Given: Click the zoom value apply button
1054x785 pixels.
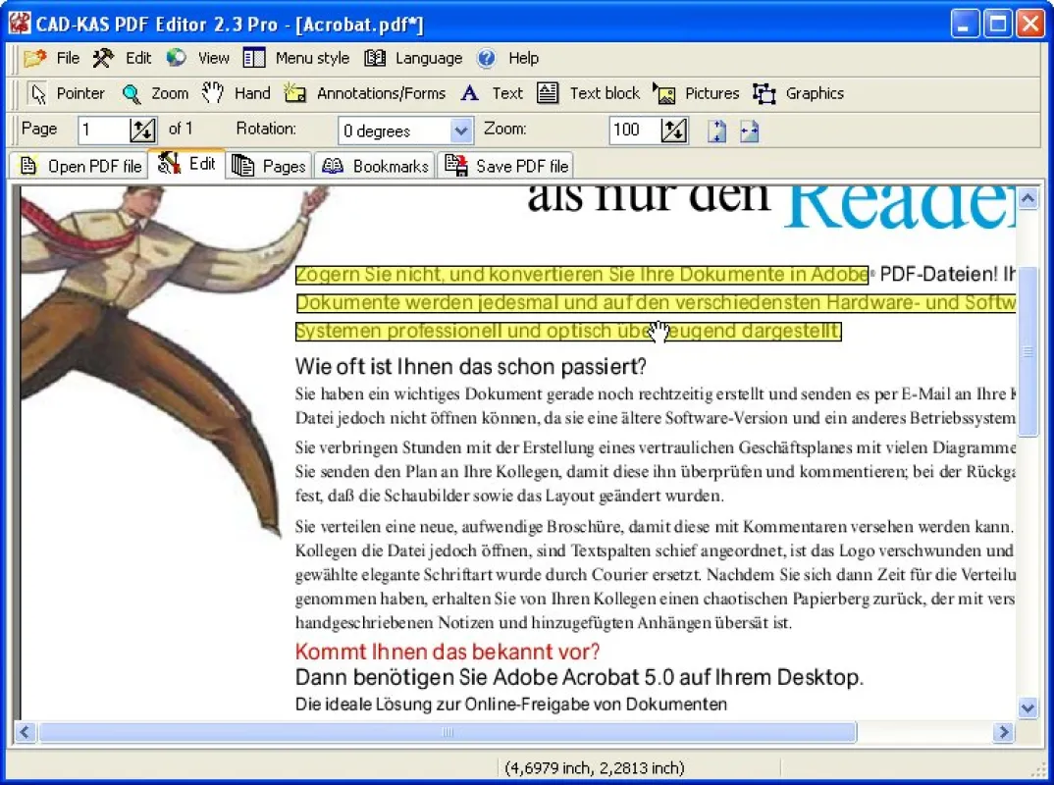Looking at the screenshot, I should [x=674, y=130].
